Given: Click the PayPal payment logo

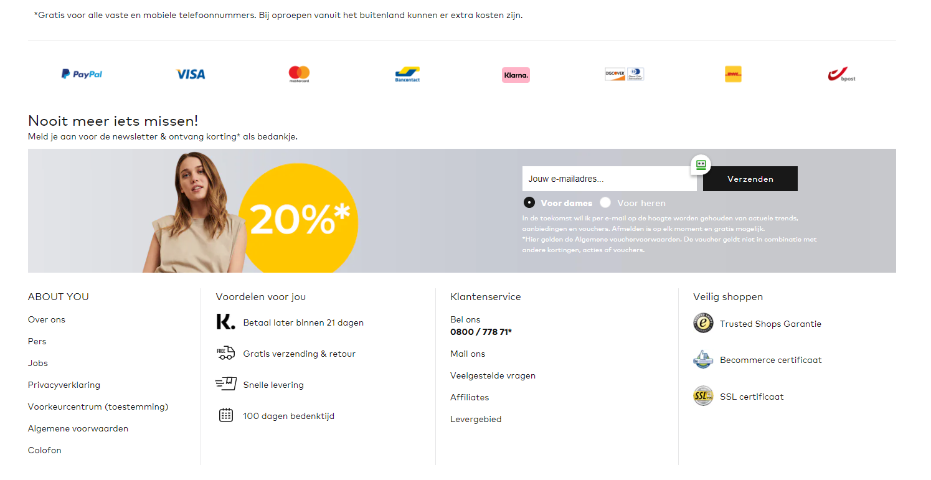Looking at the screenshot, I should click(x=82, y=74).
